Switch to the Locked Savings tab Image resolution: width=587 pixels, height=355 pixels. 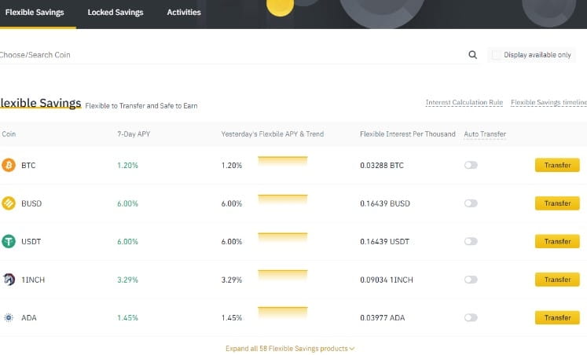click(x=116, y=13)
